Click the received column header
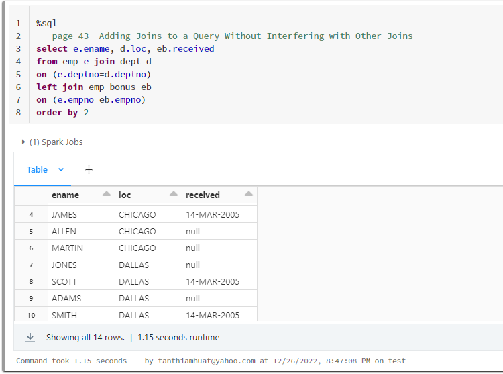Viewport: 503px width, 374px height. pyautogui.click(x=203, y=195)
